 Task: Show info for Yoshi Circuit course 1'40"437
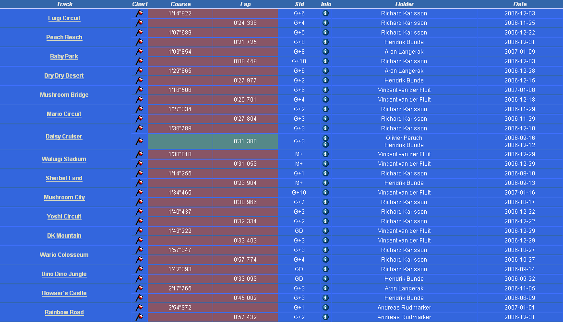pyautogui.click(x=326, y=212)
